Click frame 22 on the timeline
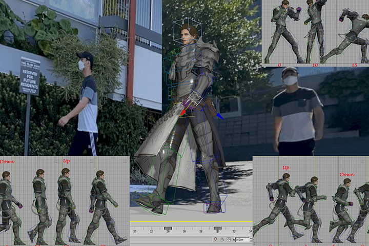Image resolution: width=369 pixels, height=246 pixels. click(151, 232)
